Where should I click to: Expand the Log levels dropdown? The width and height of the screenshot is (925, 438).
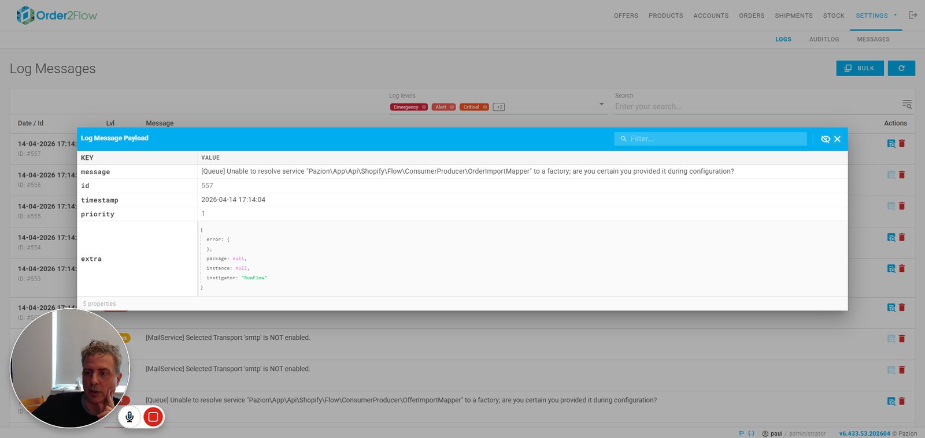(602, 104)
